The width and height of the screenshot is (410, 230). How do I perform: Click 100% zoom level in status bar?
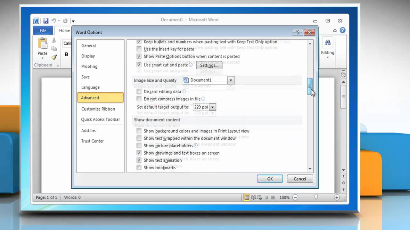(x=284, y=197)
